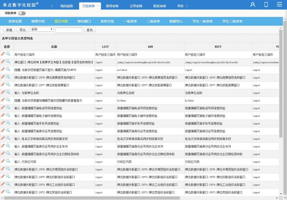Image resolution: width=287 pixels, height=200 pixels.
Task: Edit pencil for 2973:弹出党组织名称窗口 row
Action: [3, 192]
